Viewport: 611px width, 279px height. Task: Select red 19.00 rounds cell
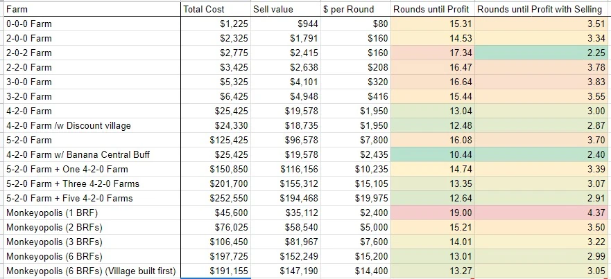pyautogui.click(x=431, y=213)
